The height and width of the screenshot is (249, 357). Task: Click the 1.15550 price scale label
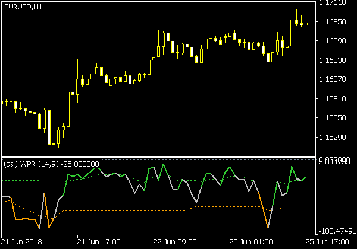(333, 118)
